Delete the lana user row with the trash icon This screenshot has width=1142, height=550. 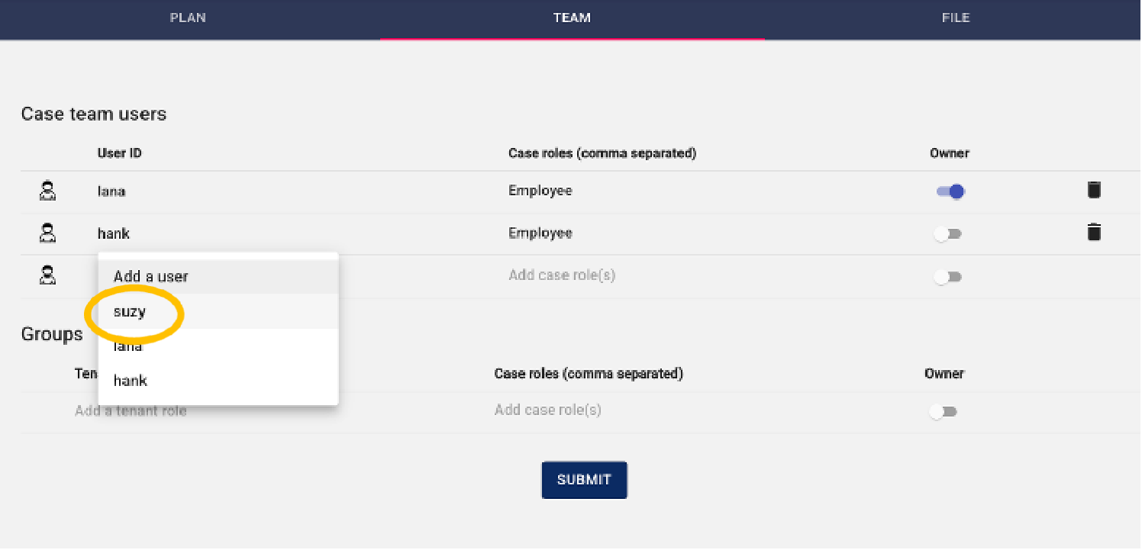tap(1094, 190)
